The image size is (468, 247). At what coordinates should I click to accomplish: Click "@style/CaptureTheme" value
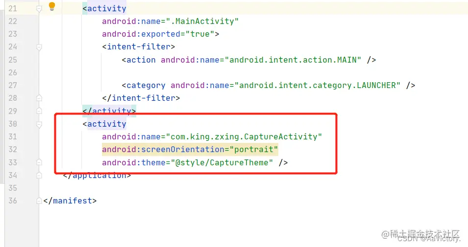(x=222, y=163)
